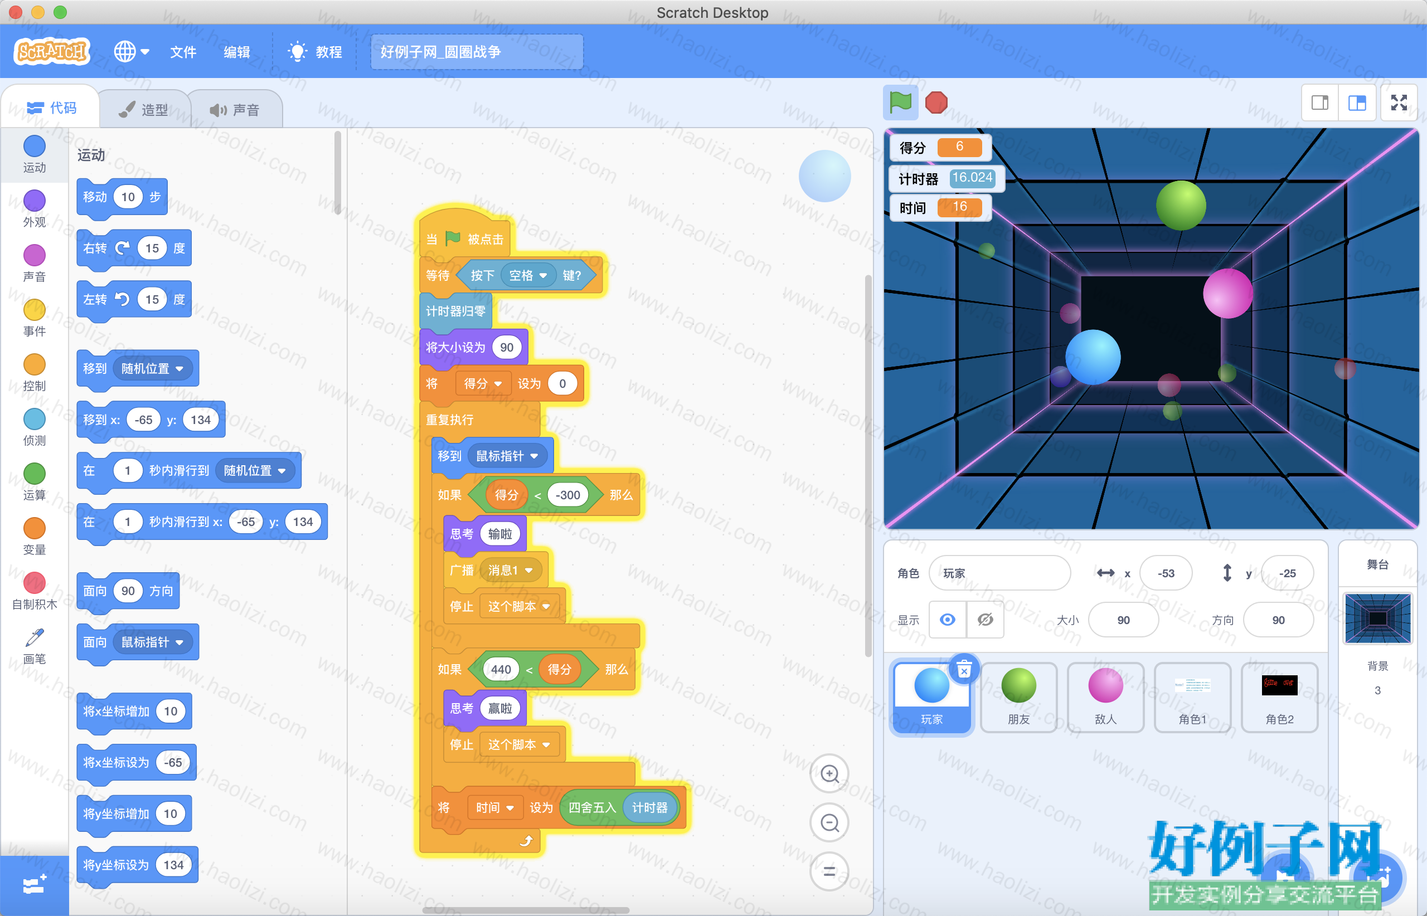
Task: Click the block palette vertical scrollbar
Action: click(x=337, y=173)
